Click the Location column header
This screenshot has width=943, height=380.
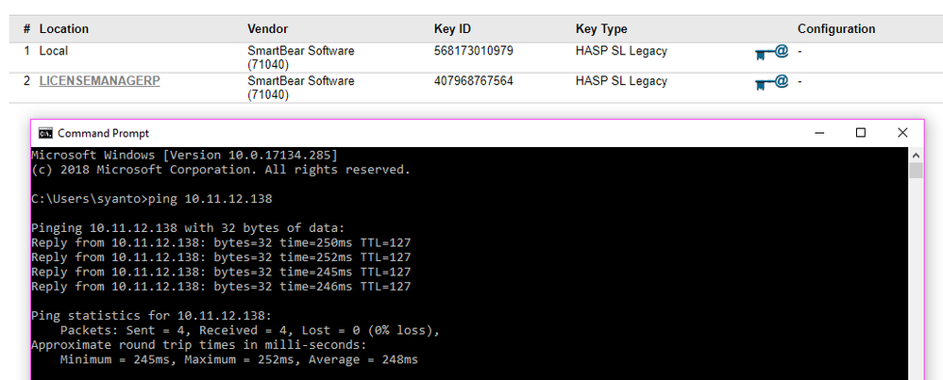coord(64,29)
